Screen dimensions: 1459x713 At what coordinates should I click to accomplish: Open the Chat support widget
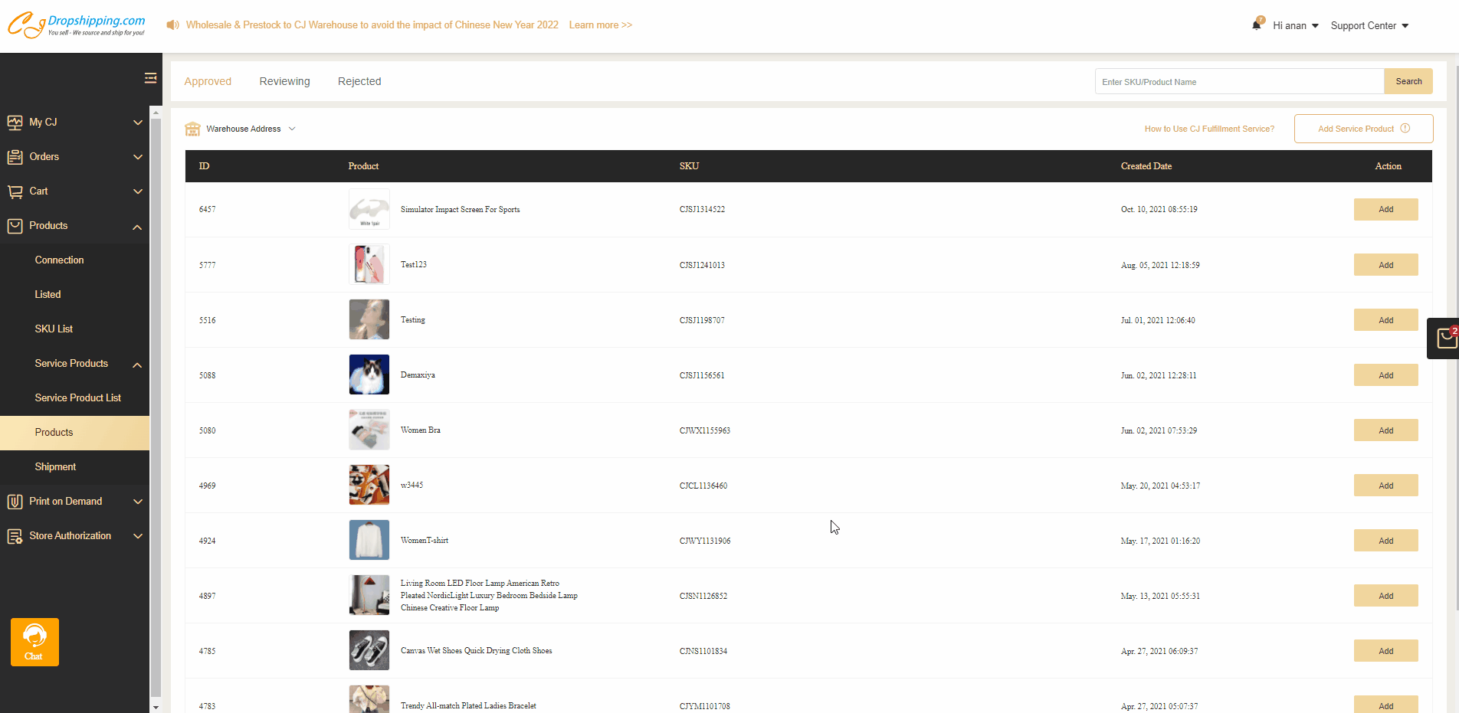pos(34,642)
